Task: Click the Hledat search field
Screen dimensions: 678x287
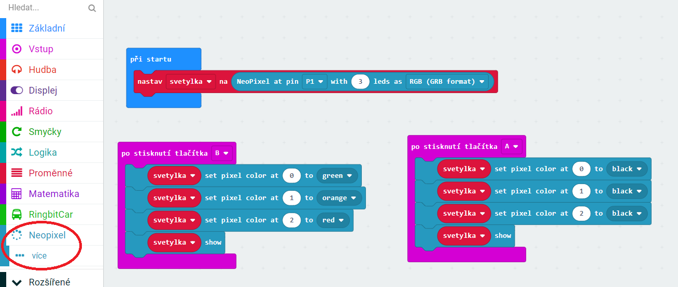Action: (x=44, y=8)
